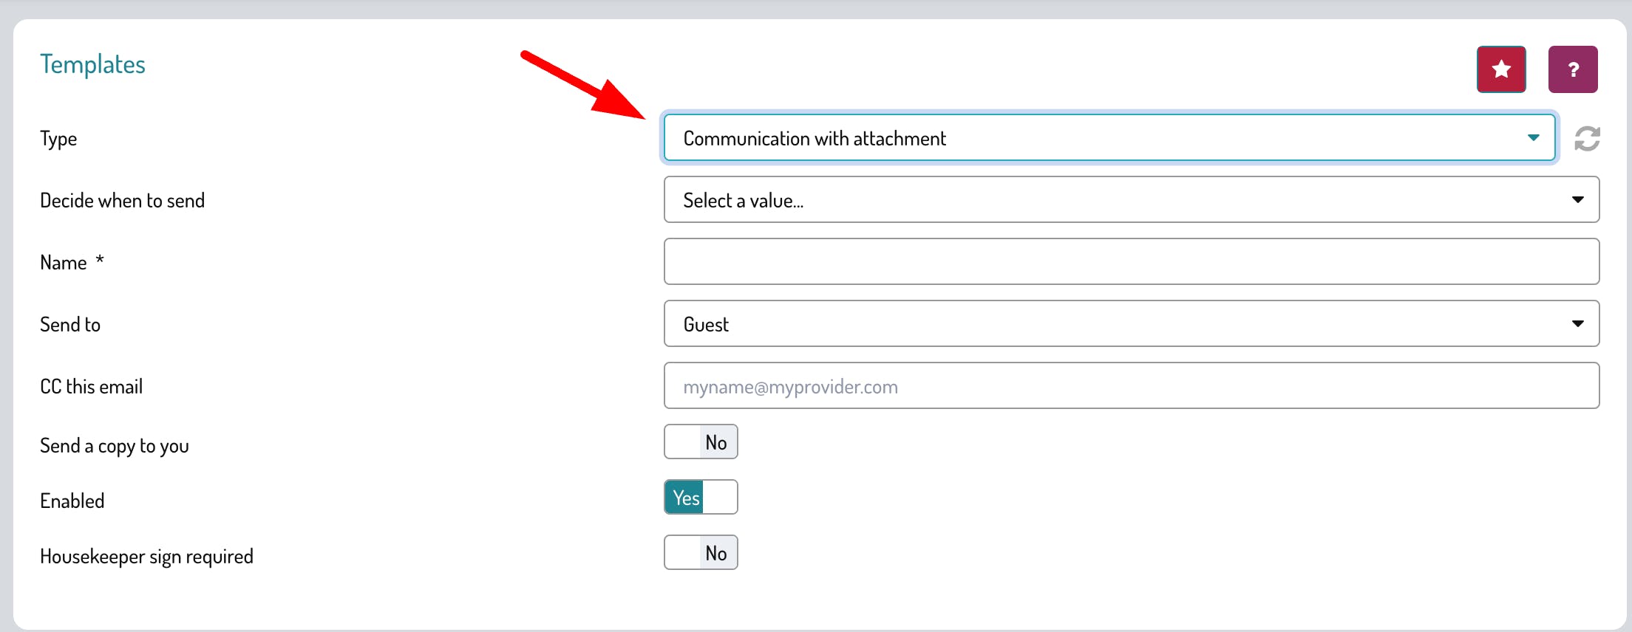The height and width of the screenshot is (632, 1632).
Task: Click the Name field label
Action: [64, 263]
